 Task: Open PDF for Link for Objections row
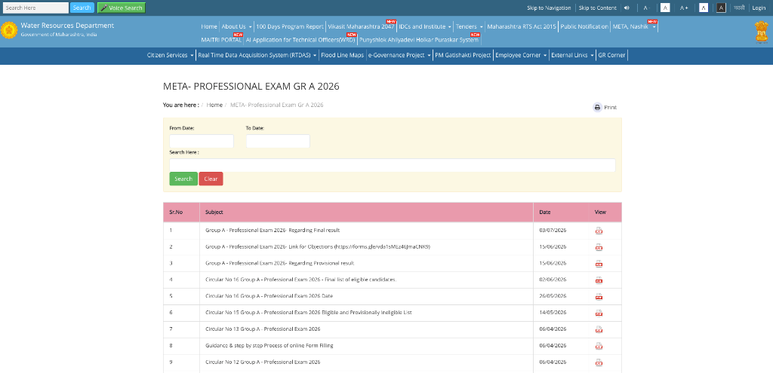click(599, 247)
